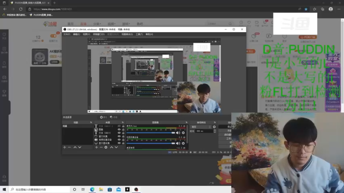
Task: Open a new browser tab with the plus button
Action: 55,3
